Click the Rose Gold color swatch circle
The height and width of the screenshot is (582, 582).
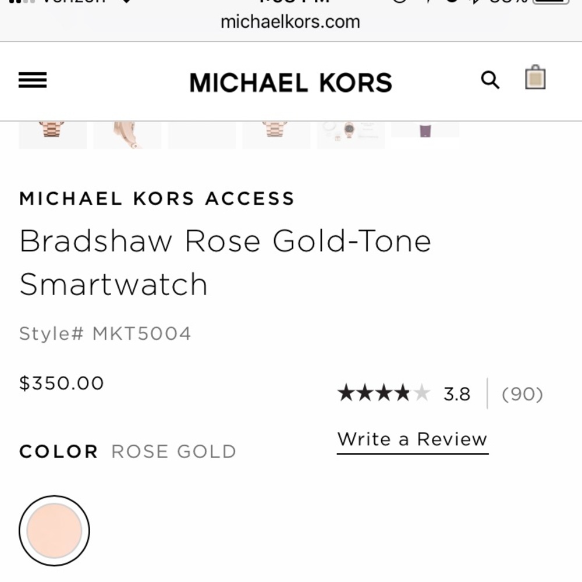pyautogui.click(x=54, y=531)
